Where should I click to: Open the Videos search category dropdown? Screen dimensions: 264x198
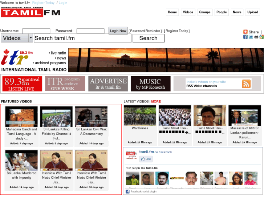(x=17, y=38)
